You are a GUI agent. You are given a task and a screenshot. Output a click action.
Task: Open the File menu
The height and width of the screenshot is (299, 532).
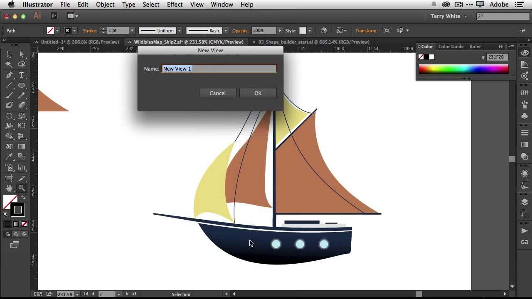point(65,5)
